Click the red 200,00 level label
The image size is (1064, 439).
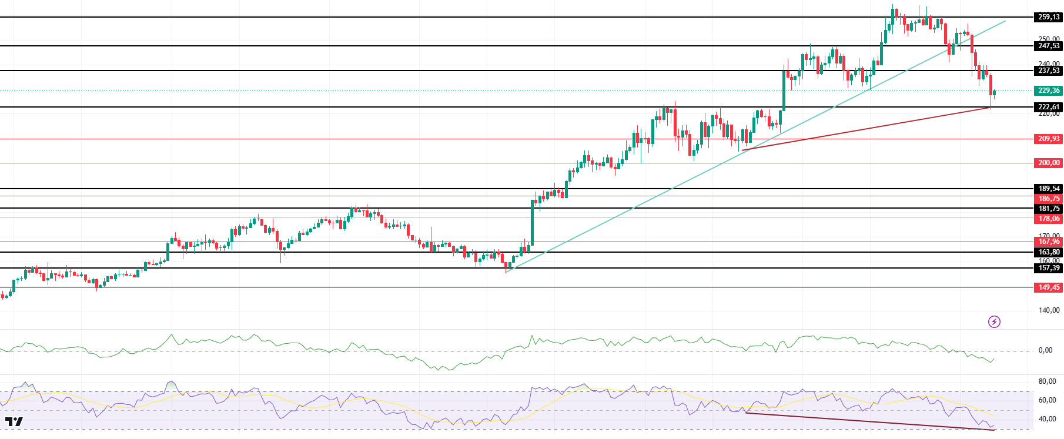(x=1048, y=163)
